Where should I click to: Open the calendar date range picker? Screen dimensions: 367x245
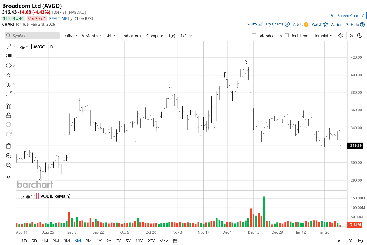175,241
